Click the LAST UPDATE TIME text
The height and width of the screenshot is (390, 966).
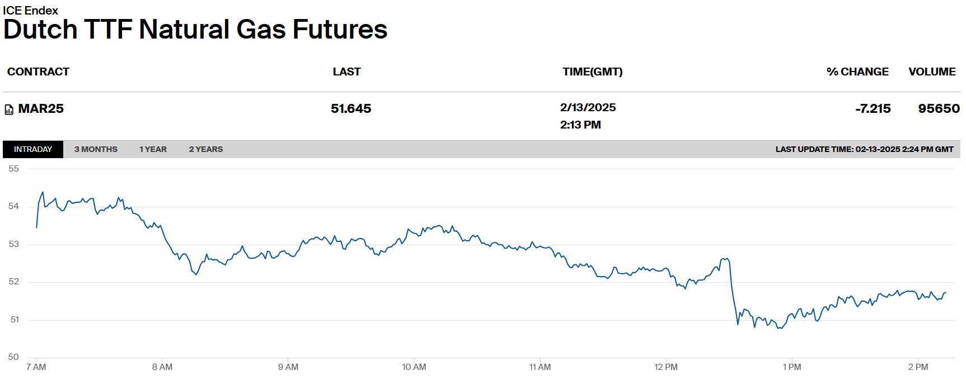click(864, 149)
